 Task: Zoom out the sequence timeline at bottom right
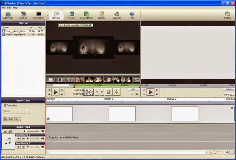point(211,152)
